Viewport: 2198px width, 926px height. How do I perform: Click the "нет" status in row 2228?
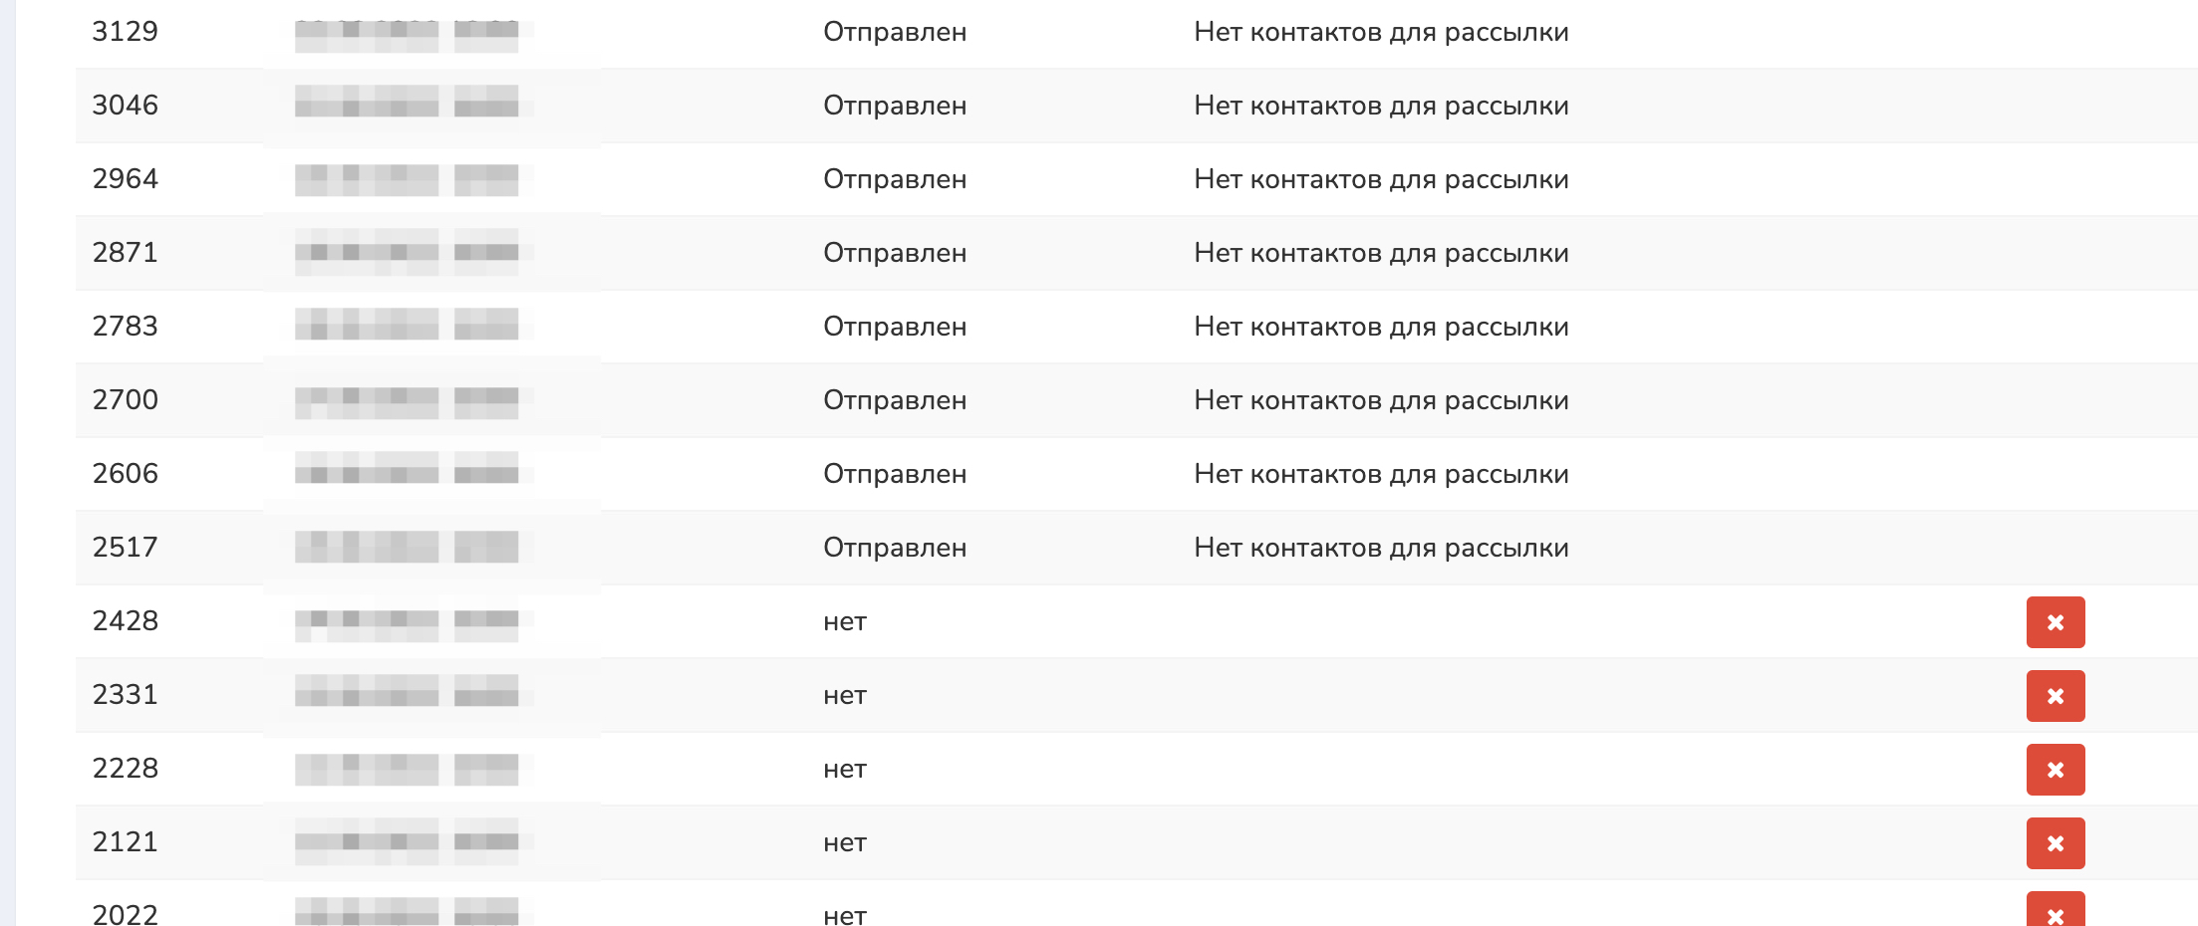(844, 769)
